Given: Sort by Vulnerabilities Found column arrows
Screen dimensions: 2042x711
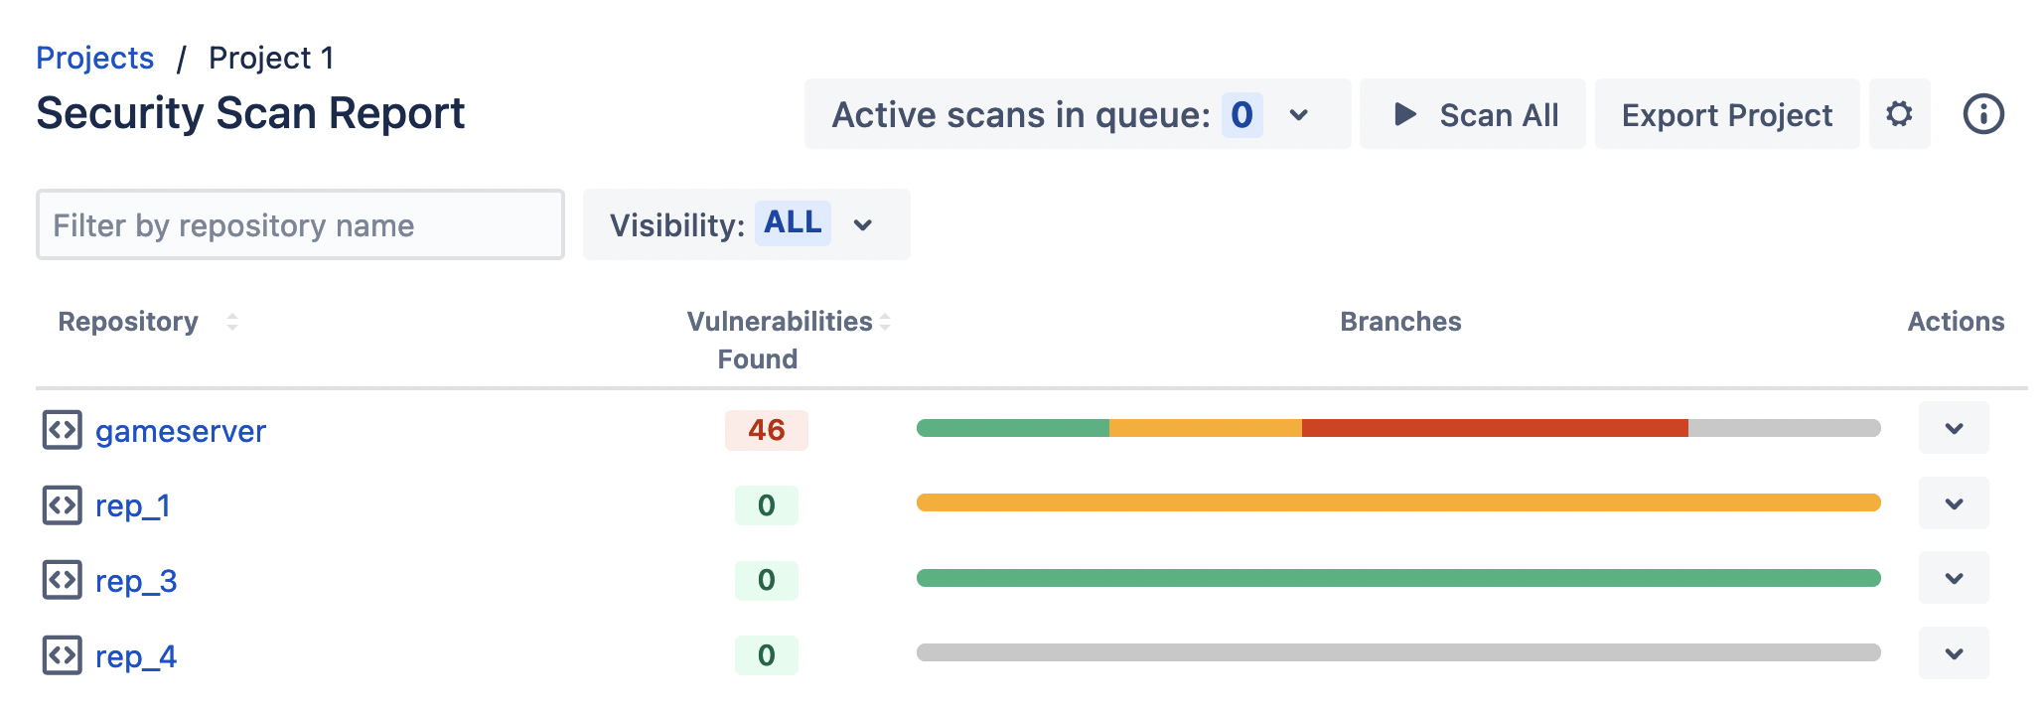Looking at the screenshot, I should (885, 322).
